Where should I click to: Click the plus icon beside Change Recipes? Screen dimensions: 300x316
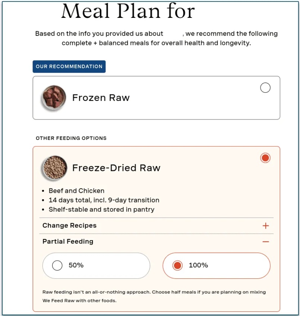(266, 226)
